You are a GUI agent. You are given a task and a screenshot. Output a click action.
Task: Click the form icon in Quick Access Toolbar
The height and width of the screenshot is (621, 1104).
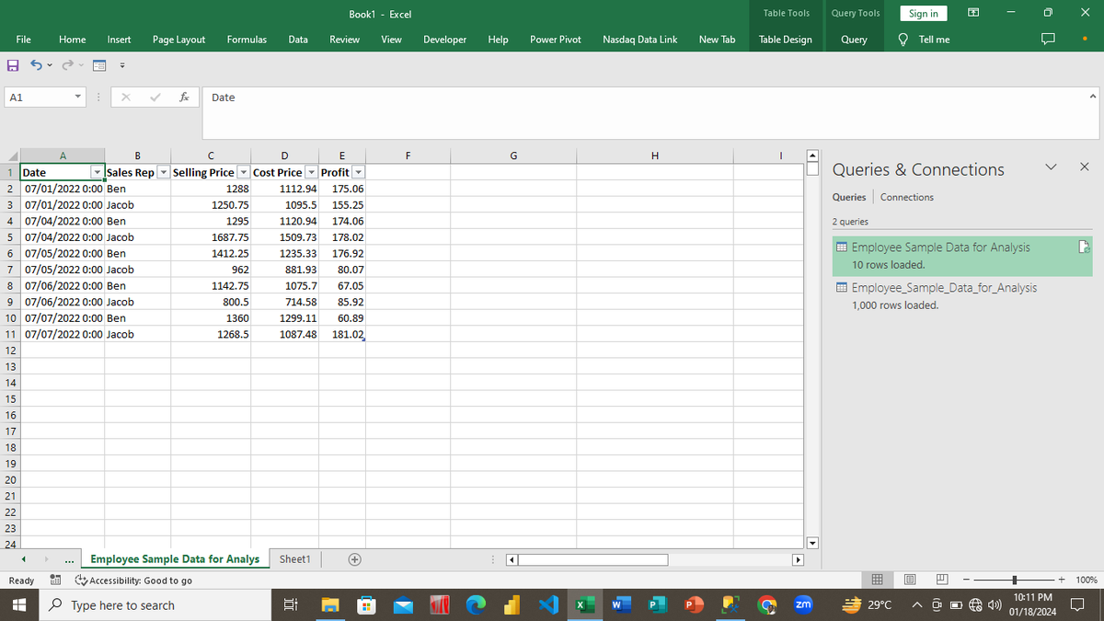pos(99,65)
